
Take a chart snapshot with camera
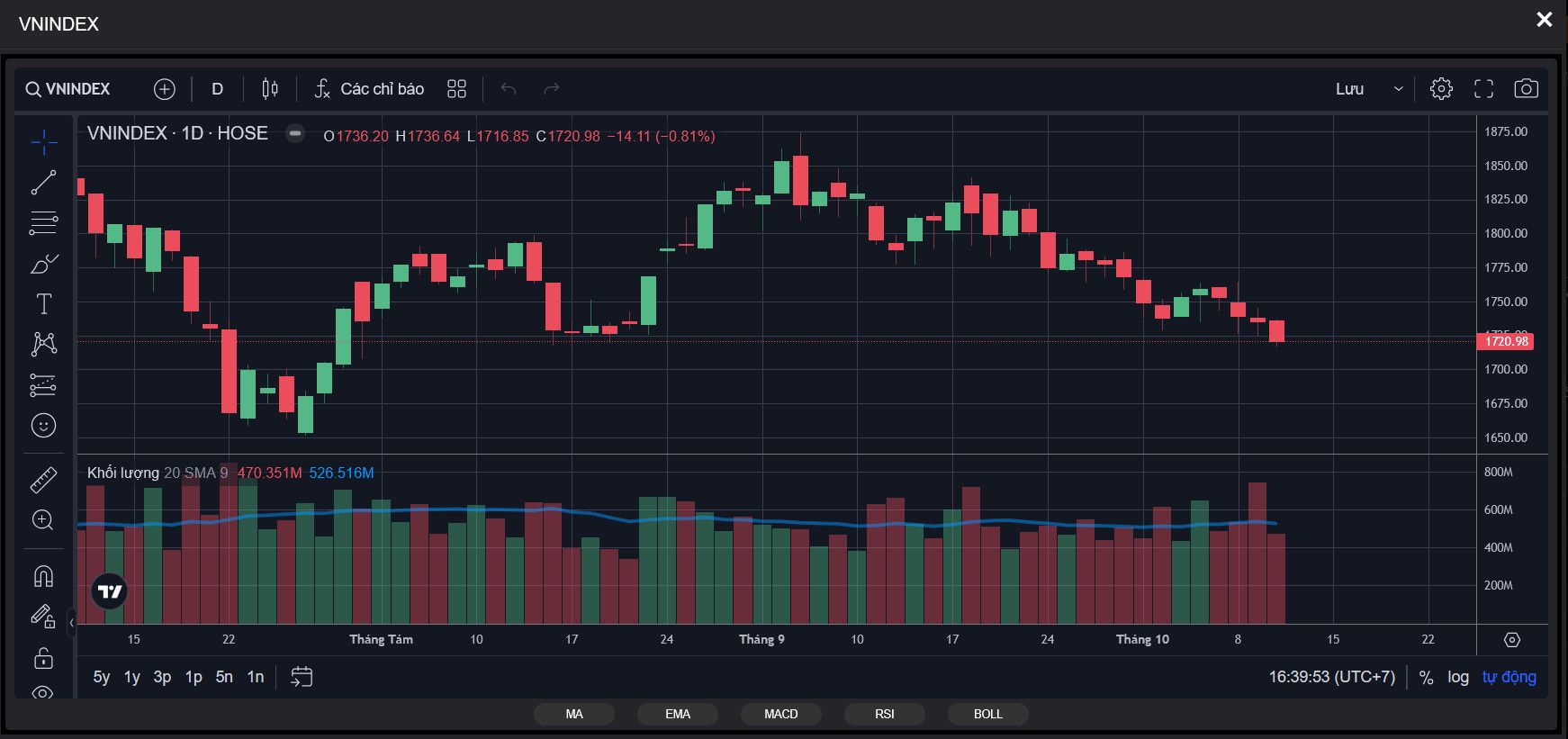pos(1527,89)
